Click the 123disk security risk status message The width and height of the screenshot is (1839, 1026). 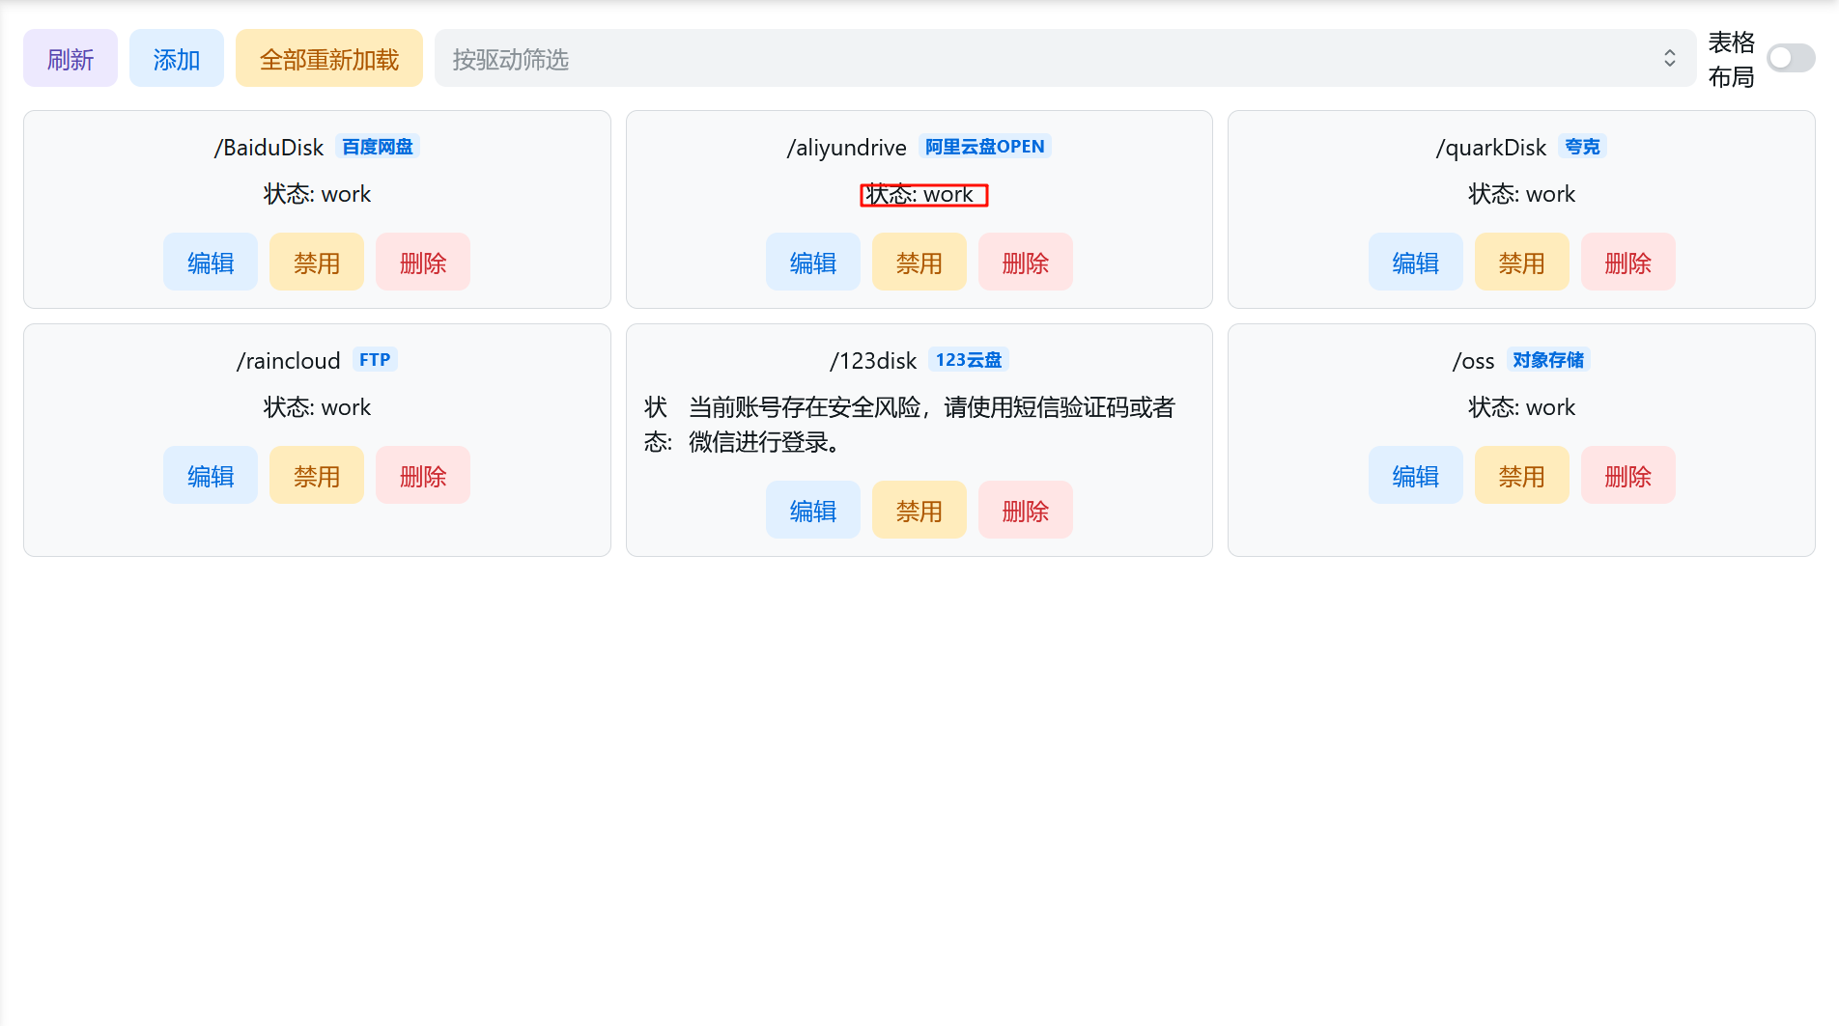pos(931,425)
